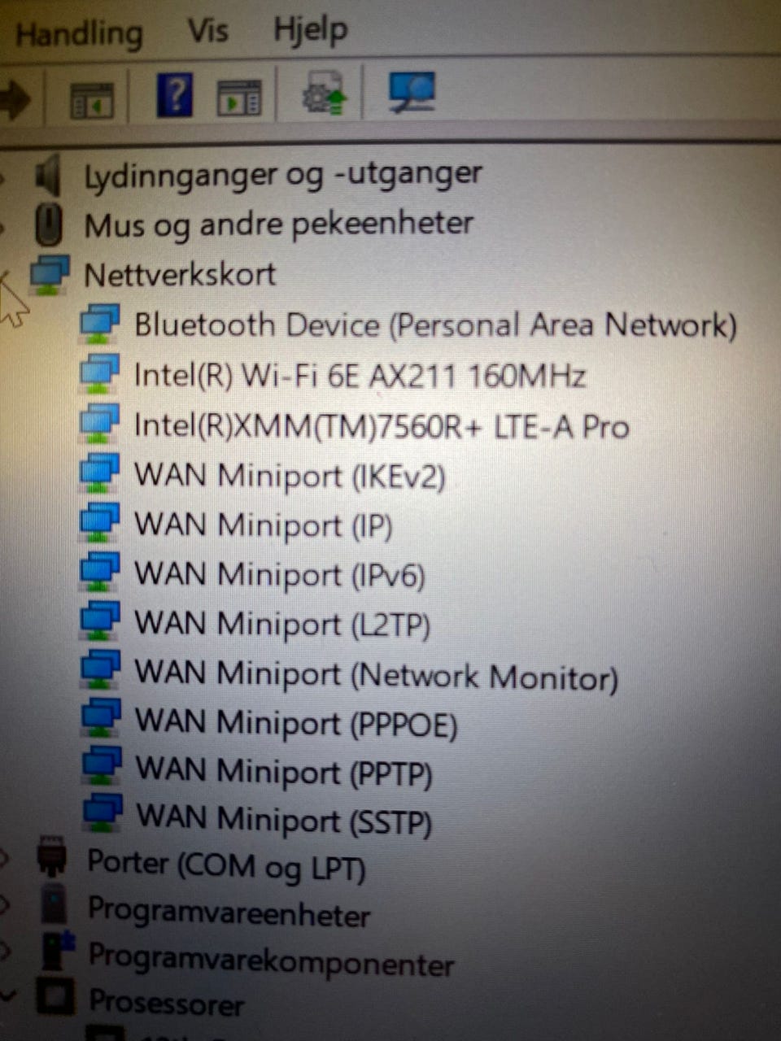Open the Hjelp menu
This screenshot has height=1041, width=781.
[x=311, y=31]
